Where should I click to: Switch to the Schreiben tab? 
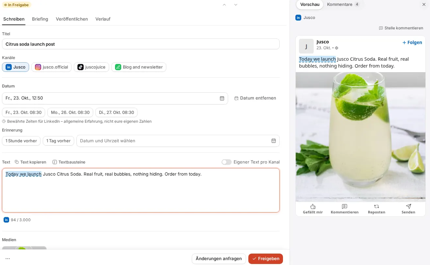pyautogui.click(x=14, y=19)
